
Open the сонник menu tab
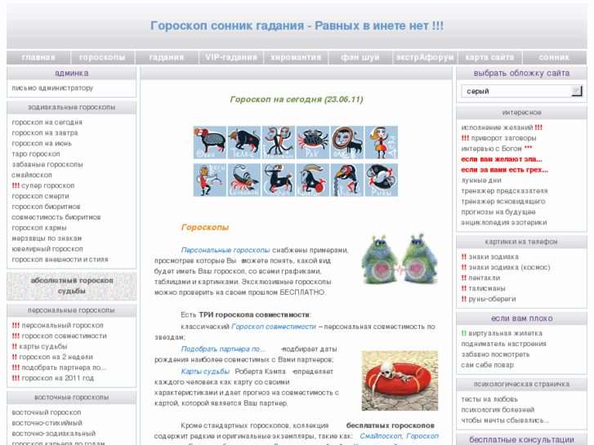pyautogui.click(x=554, y=57)
